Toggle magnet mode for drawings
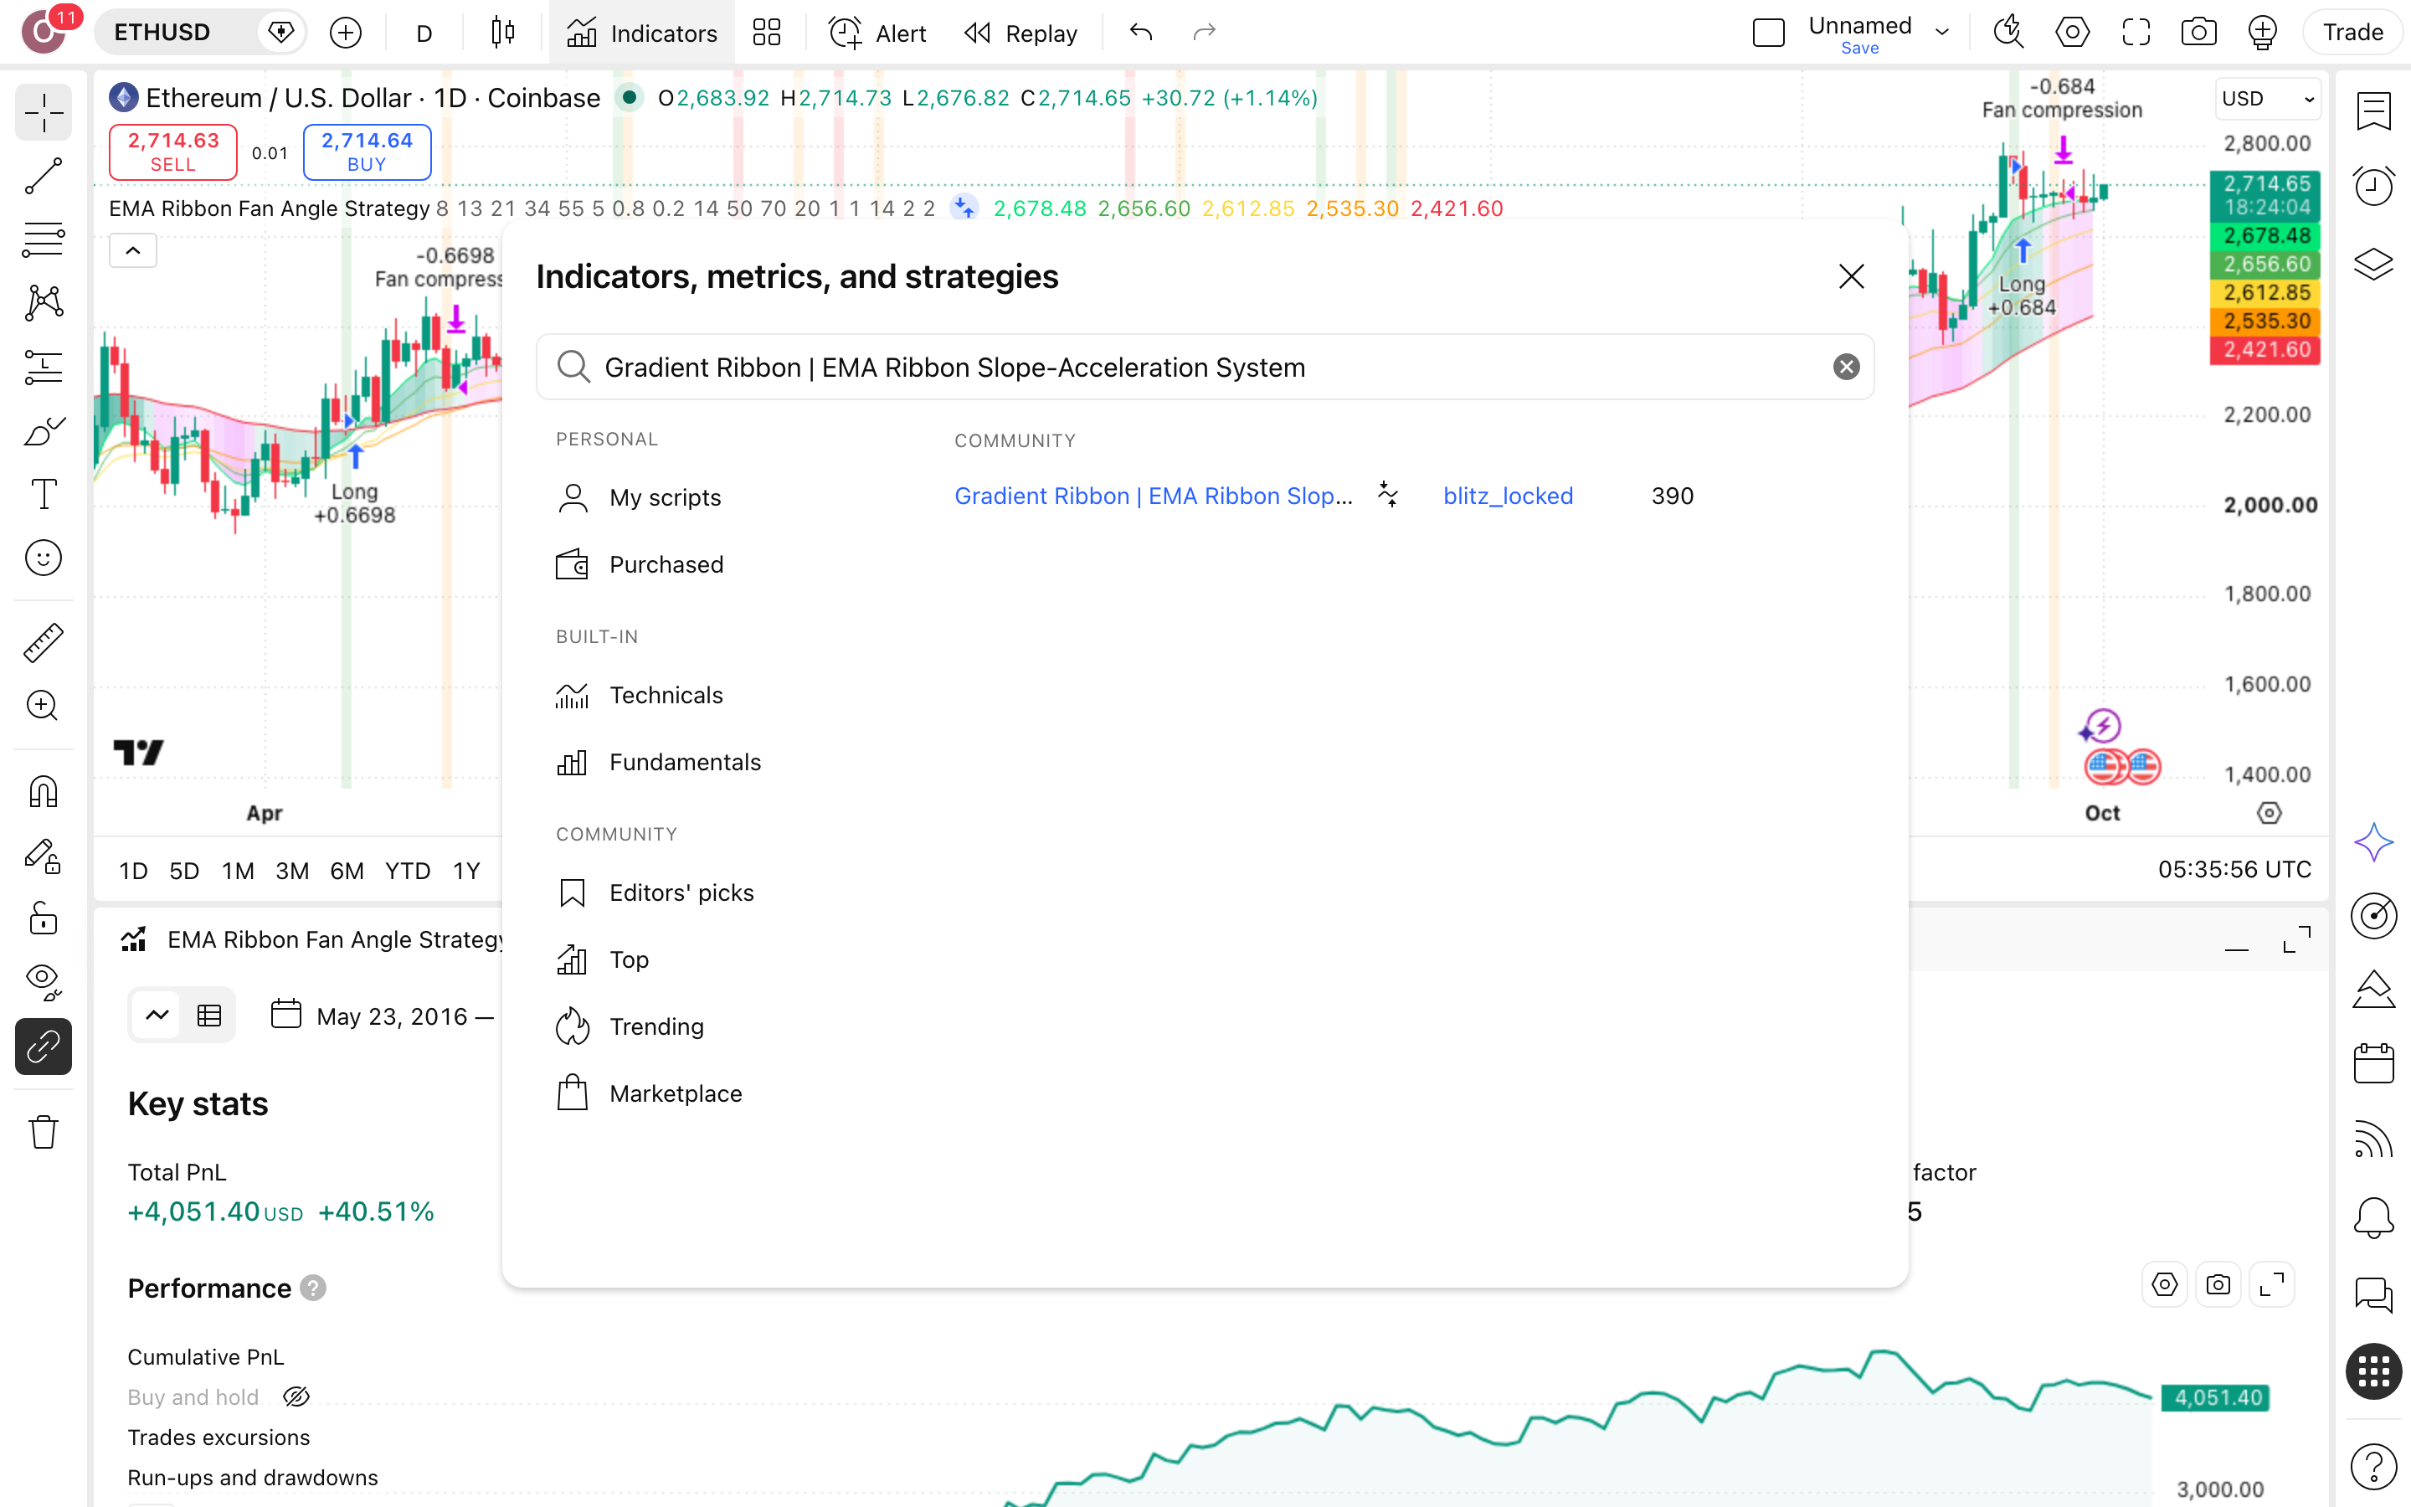Image resolution: width=2411 pixels, height=1507 pixels. coord(43,791)
